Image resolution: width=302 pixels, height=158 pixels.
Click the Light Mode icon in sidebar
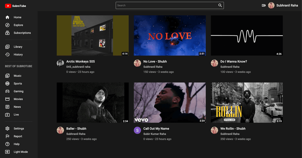click(7, 152)
